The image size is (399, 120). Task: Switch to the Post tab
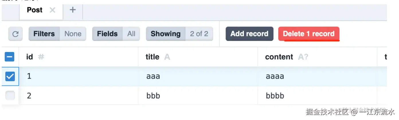pyautogui.click(x=35, y=10)
